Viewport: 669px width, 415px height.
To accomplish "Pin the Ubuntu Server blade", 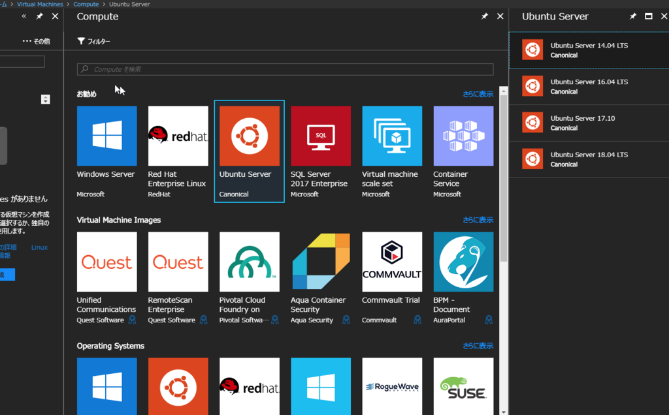I will [632, 16].
